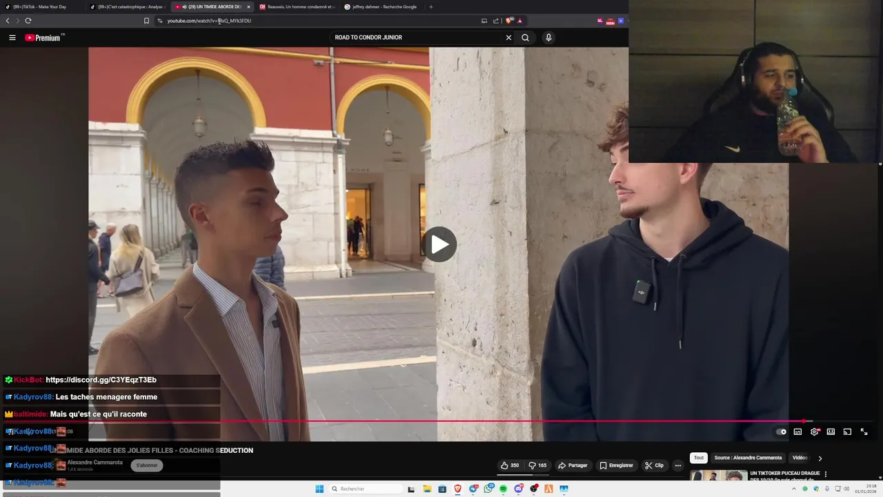Image resolution: width=883 pixels, height=497 pixels.
Task: Open the taskbar clock showing 23:18
Action: click(865, 489)
